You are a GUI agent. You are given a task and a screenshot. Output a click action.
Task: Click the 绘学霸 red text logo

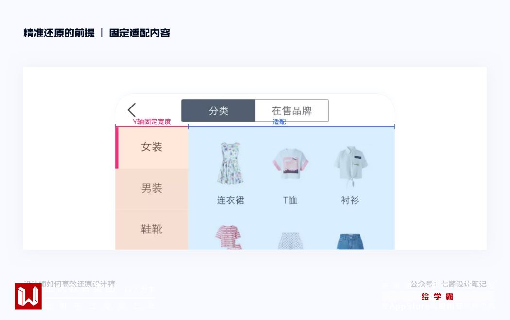click(x=437, y=296)
